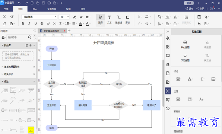
Task: Click the Publish (发布) button
Action: pos(190,9)
